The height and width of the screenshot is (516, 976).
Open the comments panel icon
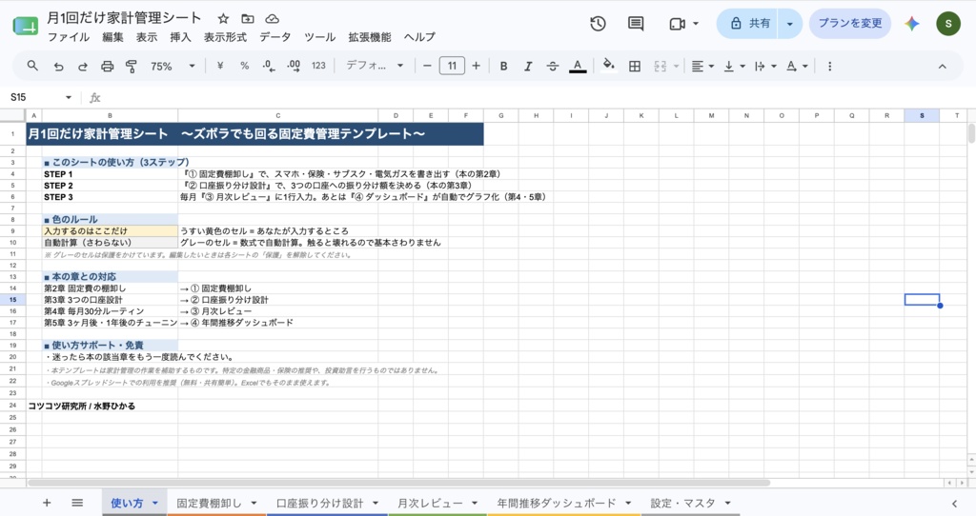[x=636, y=24]
